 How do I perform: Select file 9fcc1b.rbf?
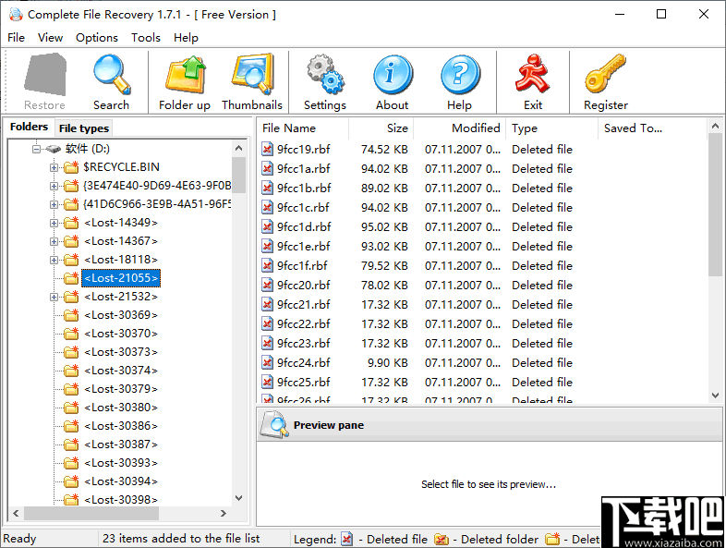point(304,189)
